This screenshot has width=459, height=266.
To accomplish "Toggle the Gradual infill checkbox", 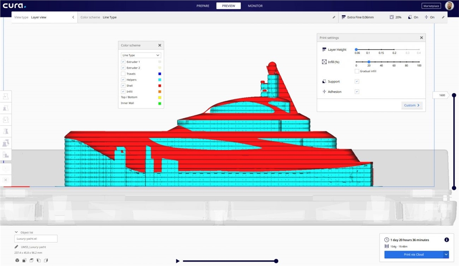I will coord(357,71).
